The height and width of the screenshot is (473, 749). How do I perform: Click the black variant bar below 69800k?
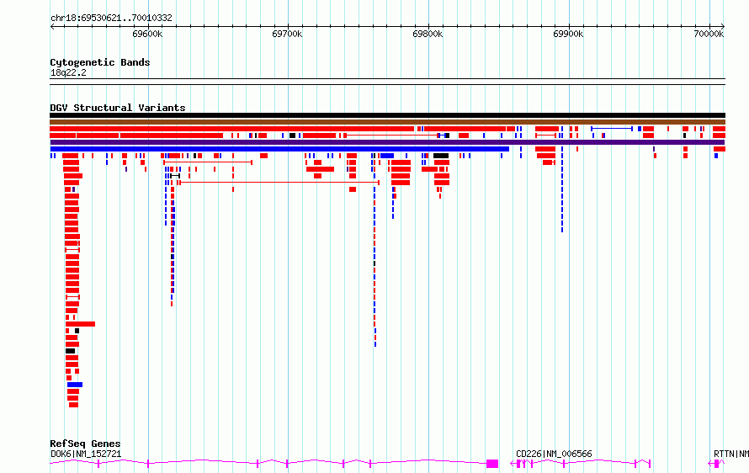[441, 156]
